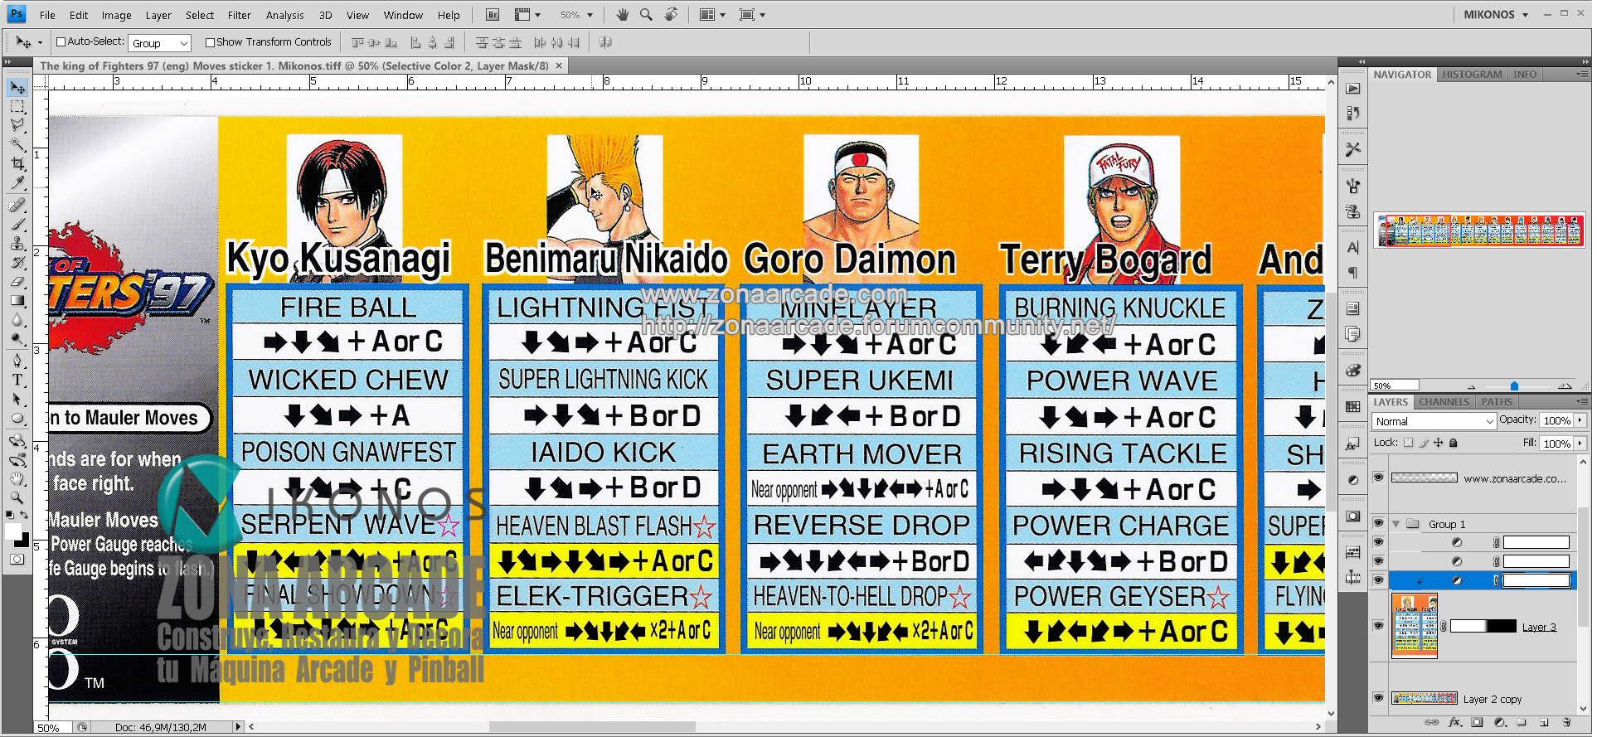The height and width of the screenshot is (737, 1597).
Task: Click the Layer 3 mask thumbnail
Action: [x=1483, y=627]
